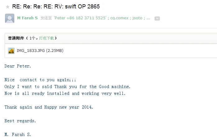This screenshot has height=140, width=217.
Task: Star this email with the star icon
Action: click(7, 7)
